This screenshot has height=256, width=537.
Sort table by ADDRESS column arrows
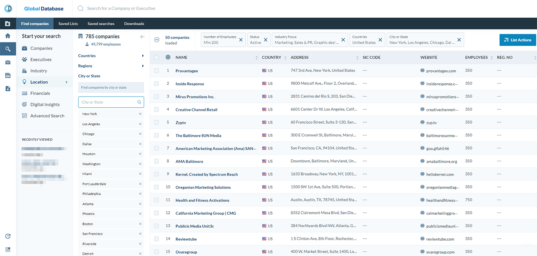coord(357,57)
